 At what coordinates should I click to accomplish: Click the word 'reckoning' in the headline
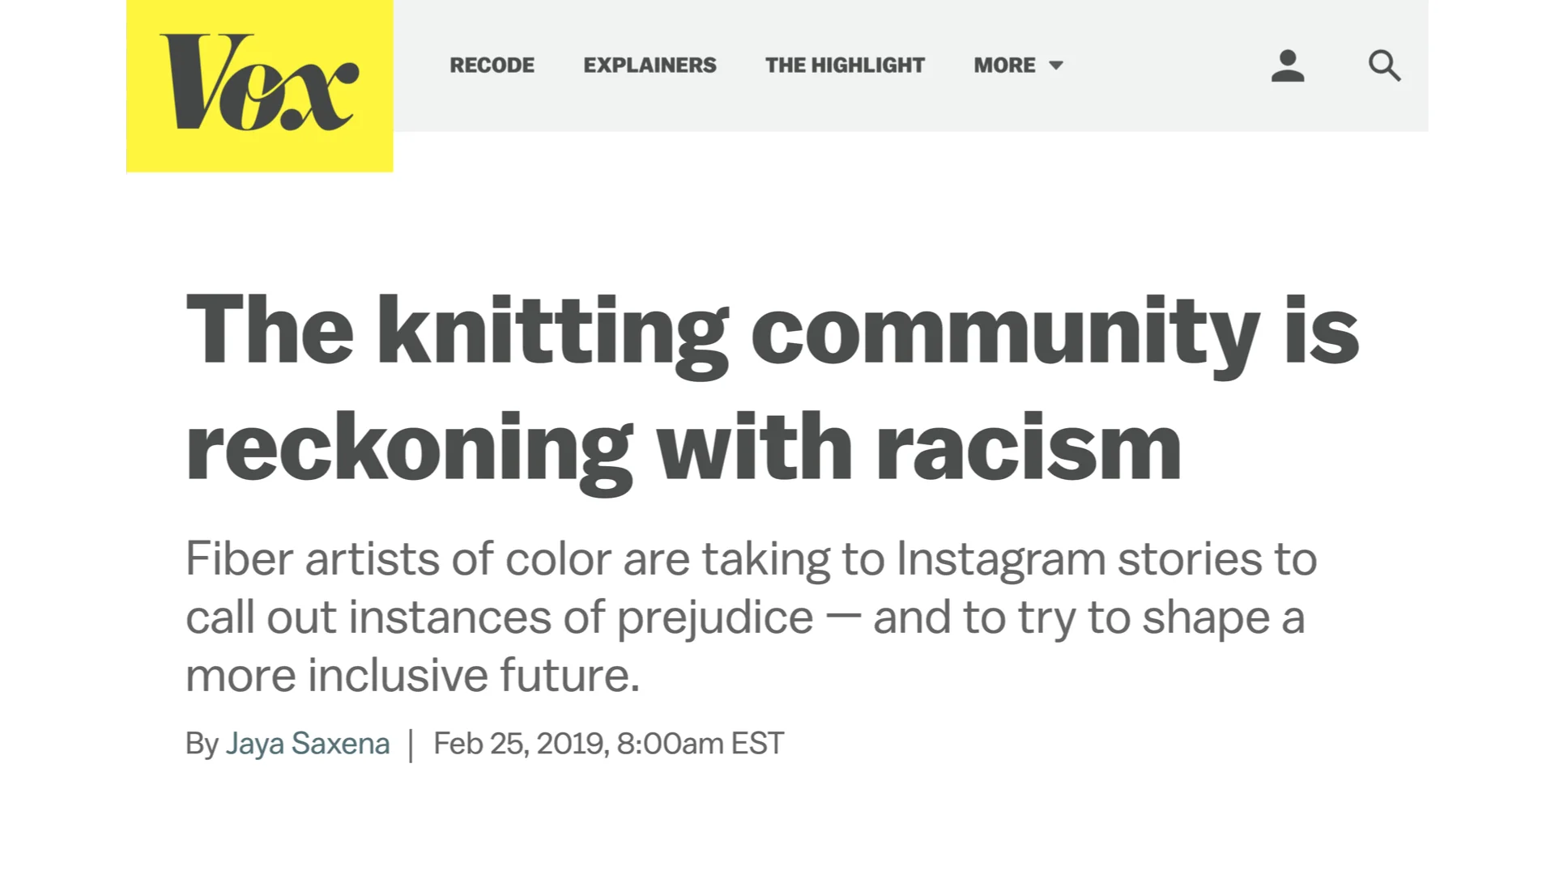click(x=409, y=449)
